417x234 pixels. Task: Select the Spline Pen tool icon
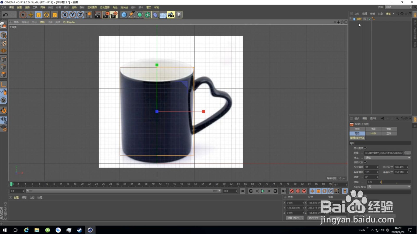click(132, 15)
